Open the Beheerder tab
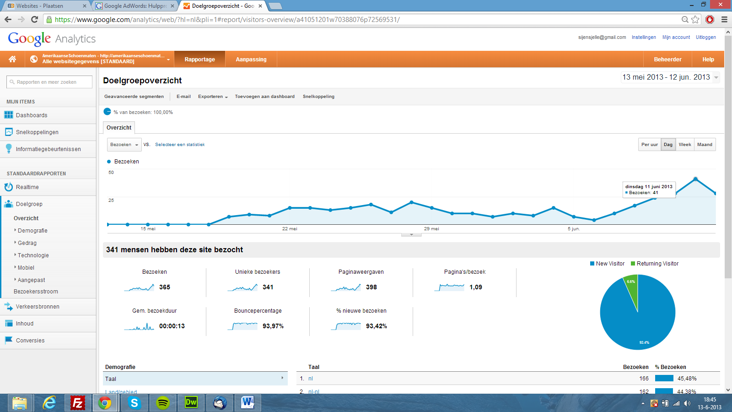Image resolution: width=732 pixels, height=412 pixels. pyautogui.click(x=667, y=60)
